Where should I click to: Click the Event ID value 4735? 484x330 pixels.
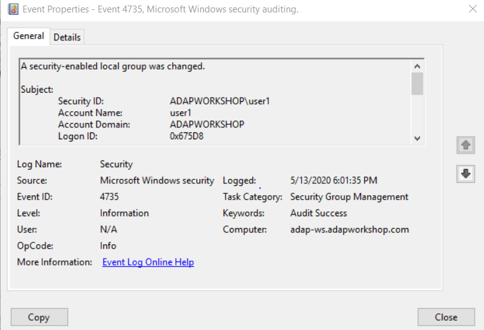tap(109, 197)
